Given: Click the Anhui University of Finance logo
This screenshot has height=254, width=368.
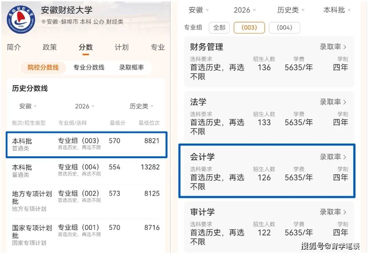Looking at the screenshot, I should pos(21,19).
